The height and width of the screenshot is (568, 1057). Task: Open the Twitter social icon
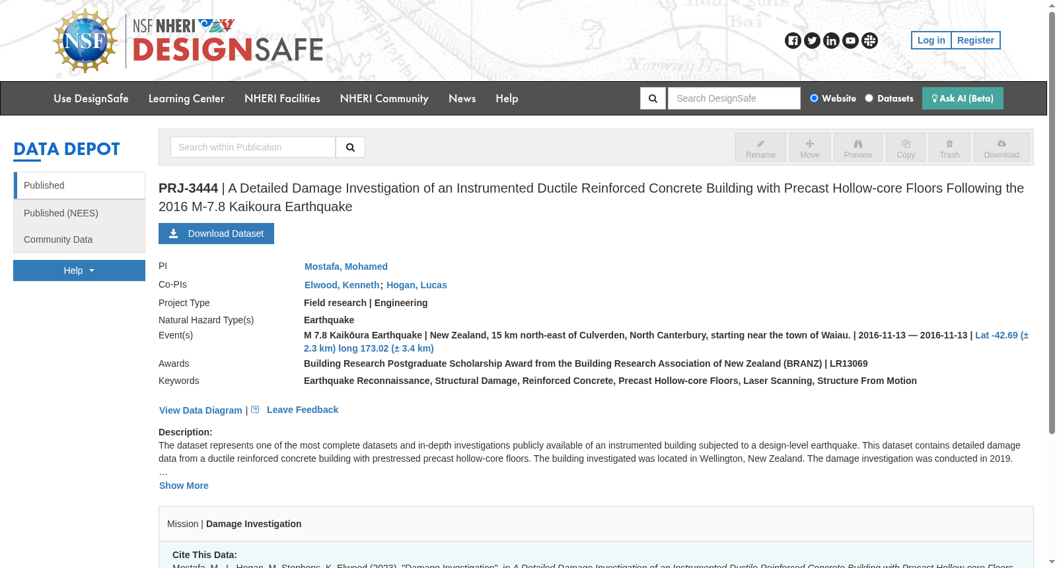point(812,41)
